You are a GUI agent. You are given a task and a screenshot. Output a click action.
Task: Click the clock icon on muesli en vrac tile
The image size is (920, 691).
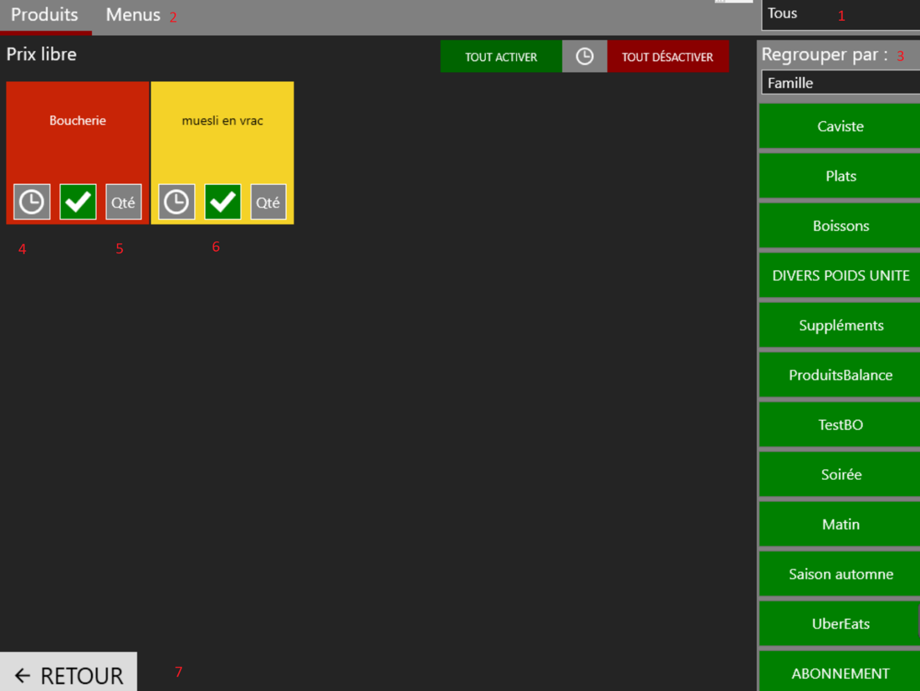point(176,202)
